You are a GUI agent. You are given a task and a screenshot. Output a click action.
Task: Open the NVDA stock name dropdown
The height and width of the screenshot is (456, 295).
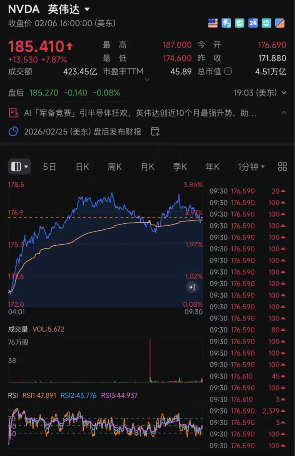point(87,9)
